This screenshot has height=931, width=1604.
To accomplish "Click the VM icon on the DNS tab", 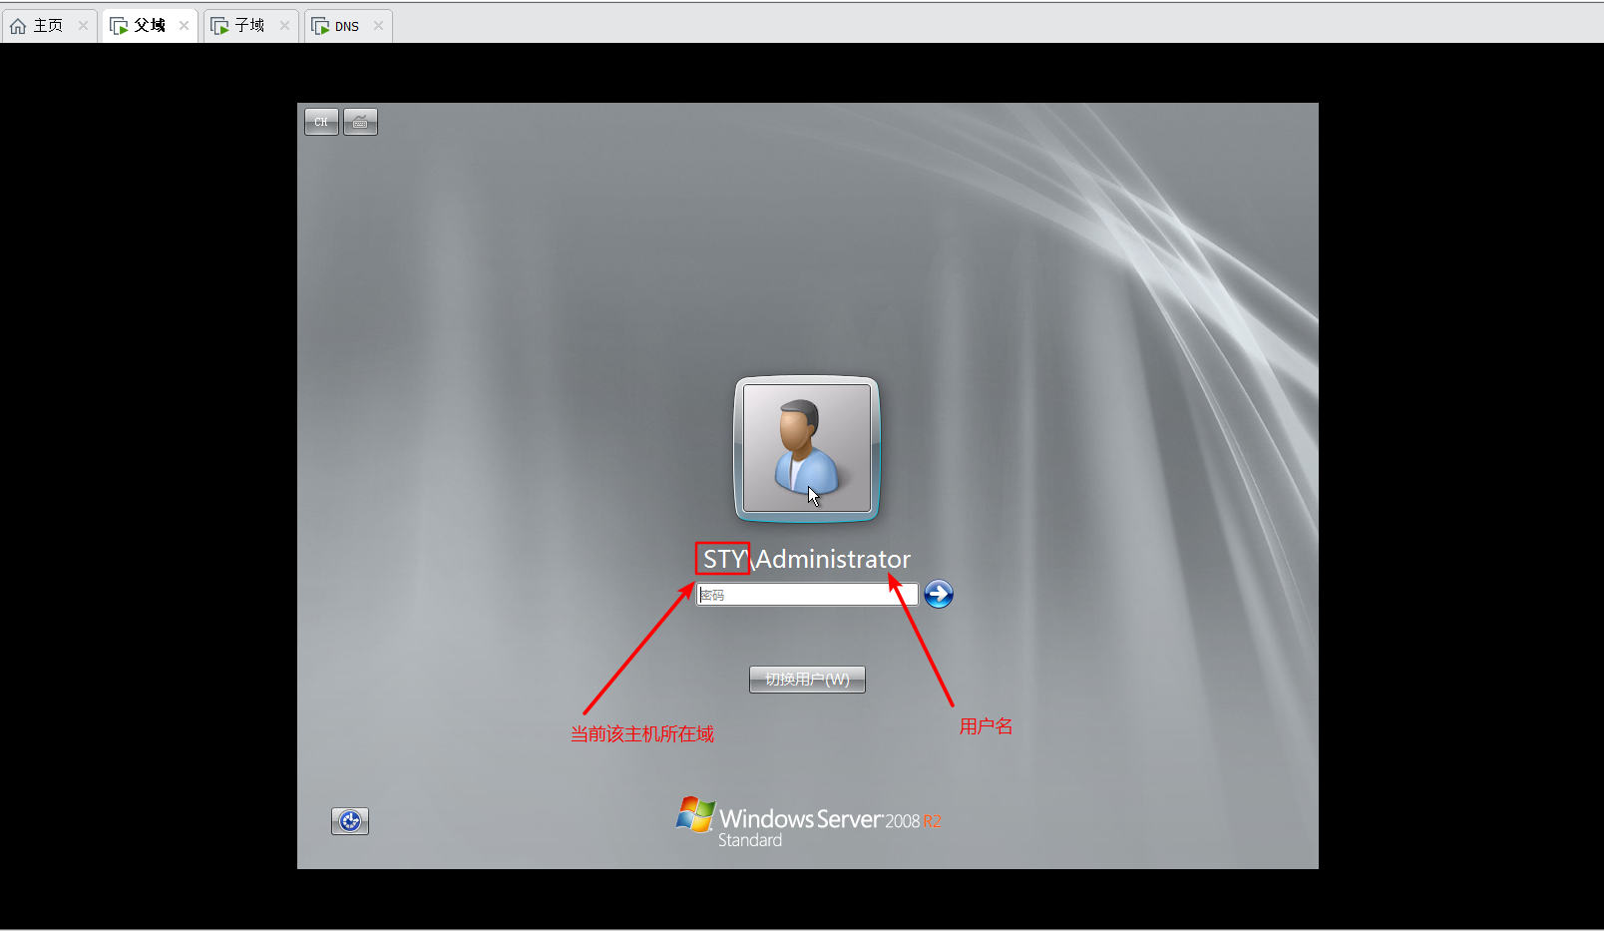I will click(320, 26).
